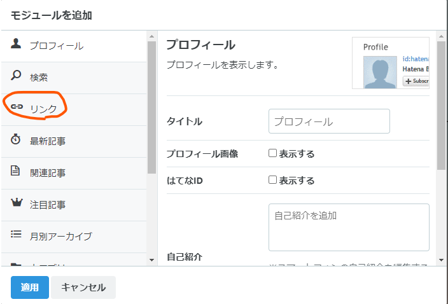The width and height of the screenshot is (448, 304).
Task: Pick the 関連記事 module
Action: tap(74, 173)
